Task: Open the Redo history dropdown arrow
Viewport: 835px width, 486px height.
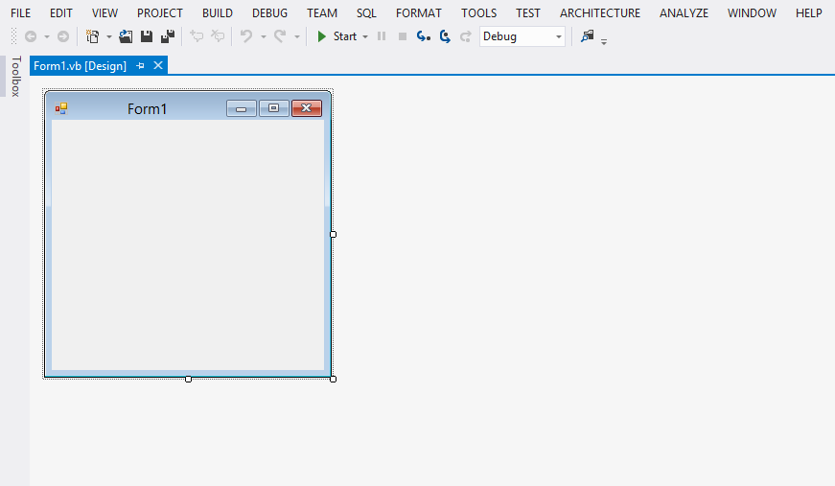Action: (296, 36)
